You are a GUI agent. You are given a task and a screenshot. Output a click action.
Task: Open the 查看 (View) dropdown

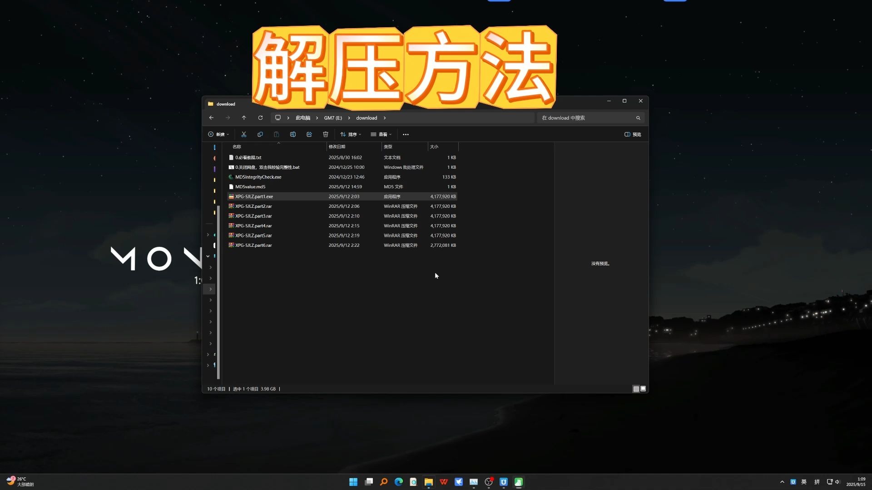(381, 134)
